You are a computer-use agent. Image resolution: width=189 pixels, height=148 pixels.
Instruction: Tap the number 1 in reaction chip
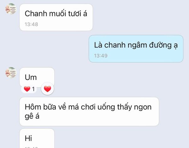(x=33, y=89)
